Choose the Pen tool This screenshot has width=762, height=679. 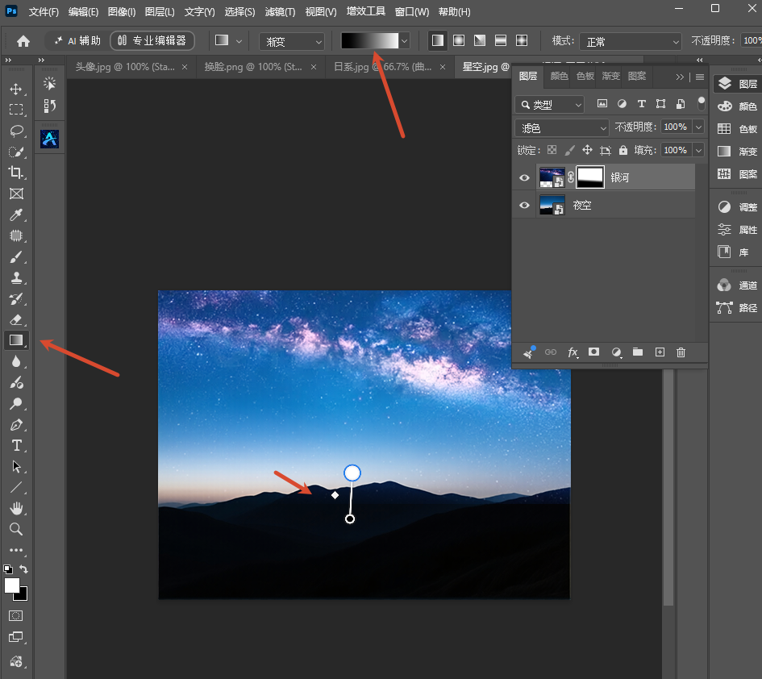click(x=16, y=425)
